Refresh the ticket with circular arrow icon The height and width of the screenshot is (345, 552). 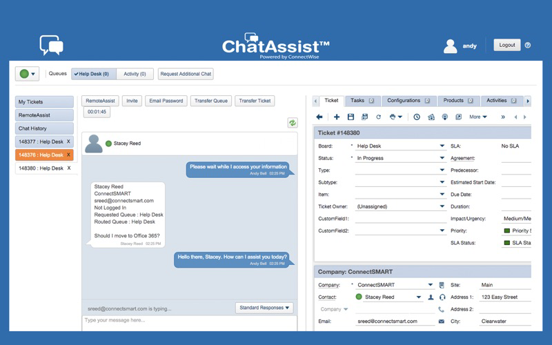(x=378, y=117)
